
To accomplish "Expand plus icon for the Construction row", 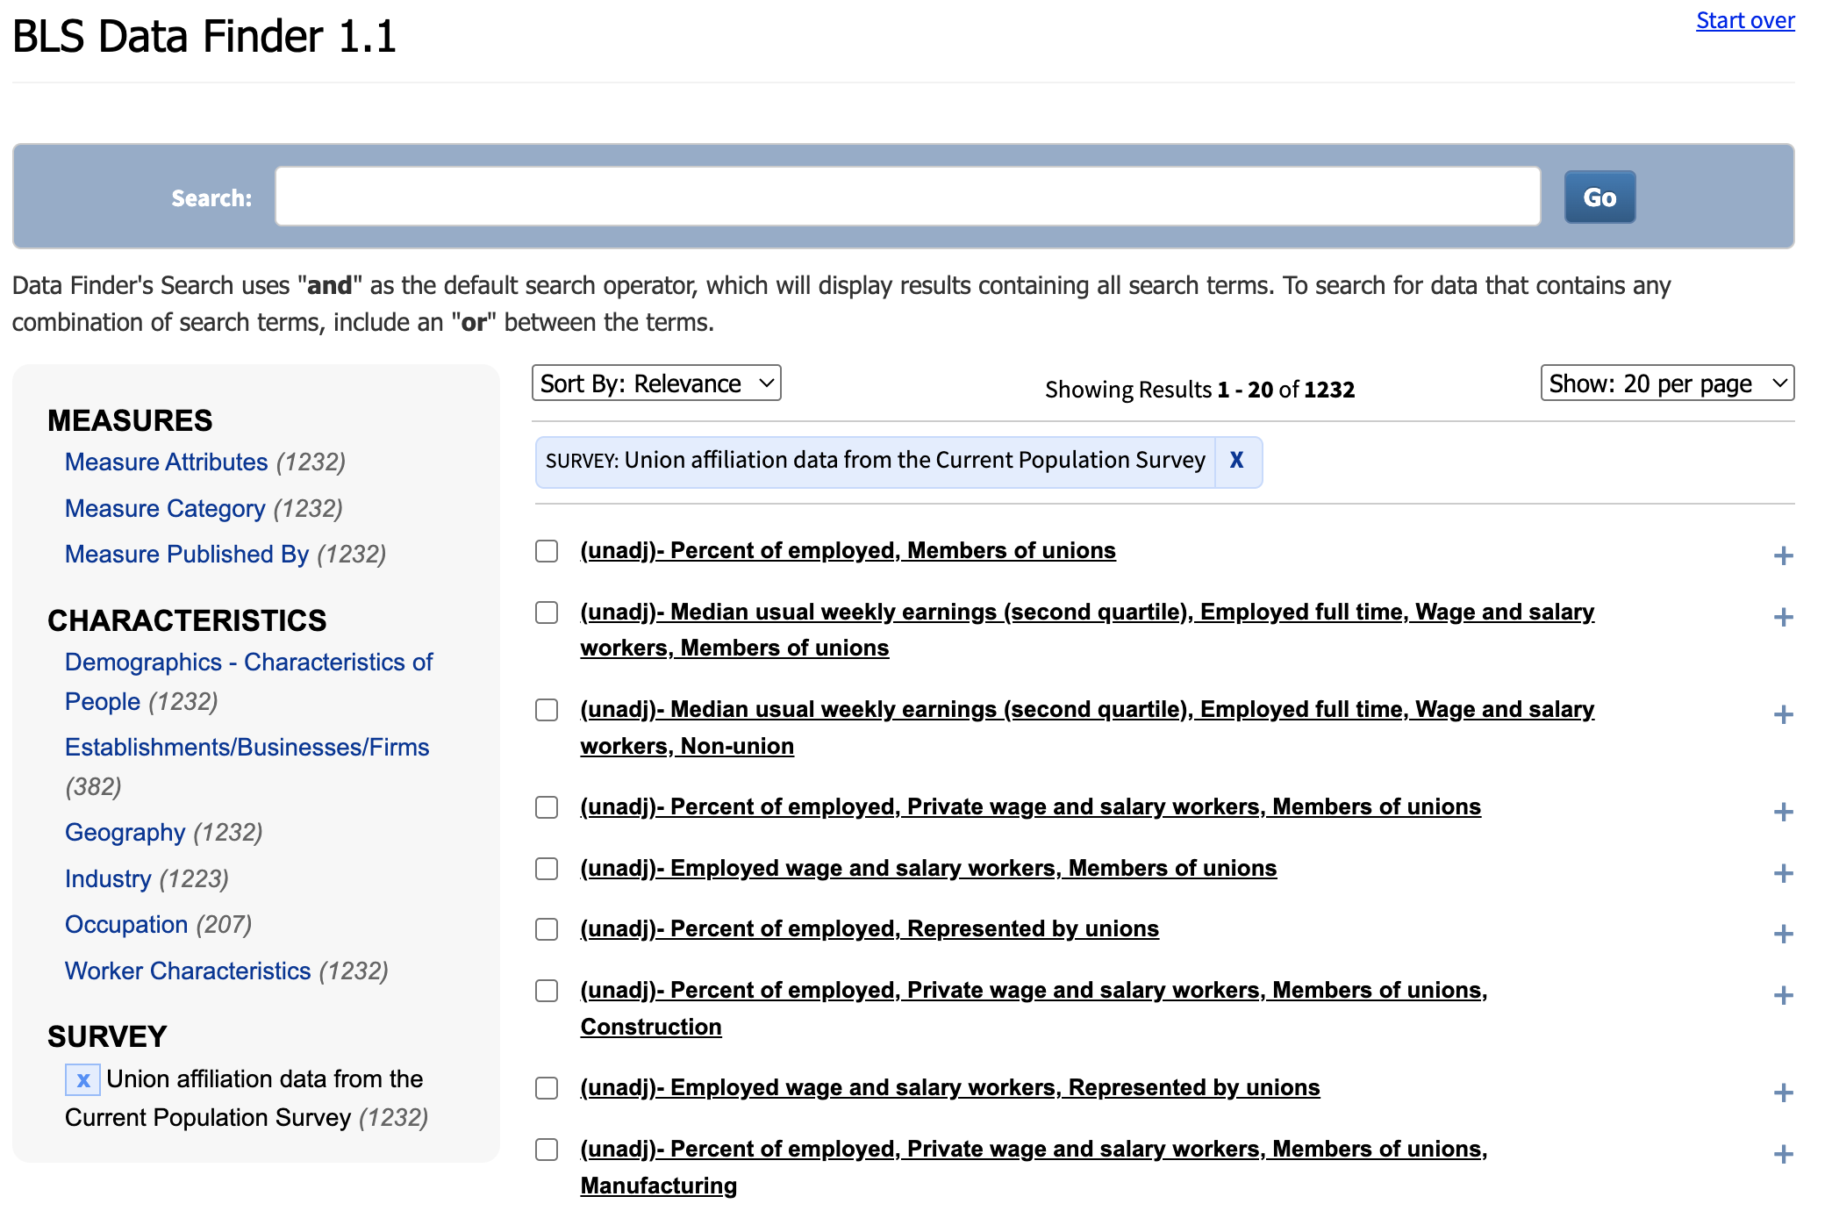I will 1782,995.
